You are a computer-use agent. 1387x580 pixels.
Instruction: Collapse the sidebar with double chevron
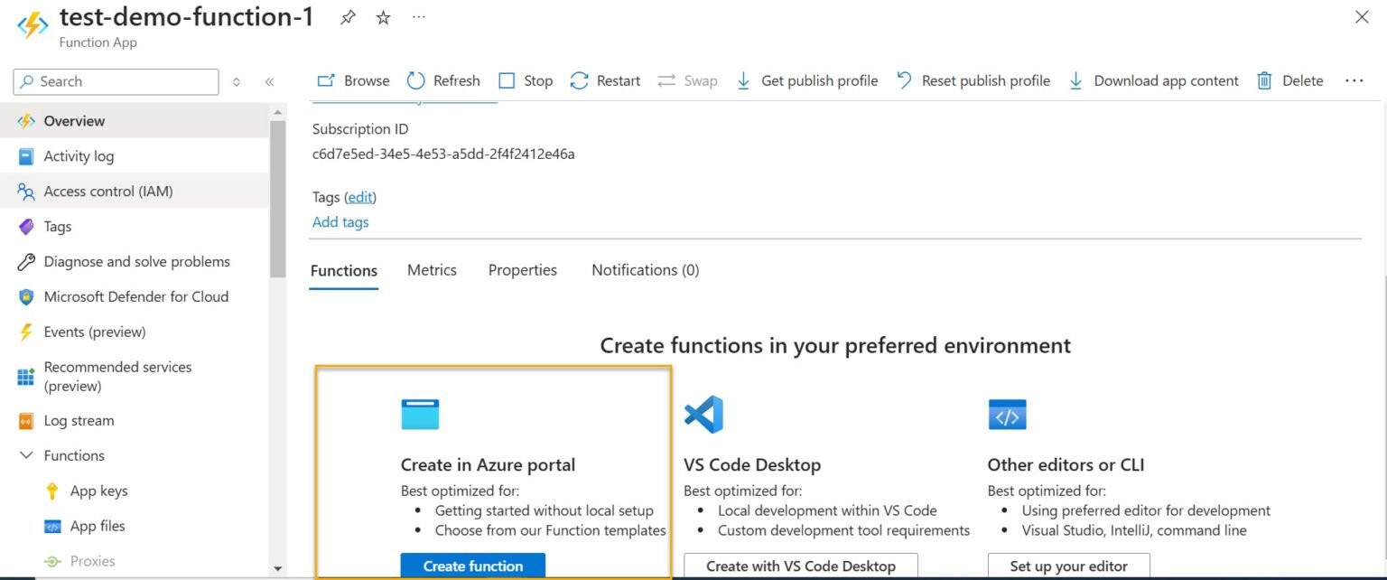269,81
